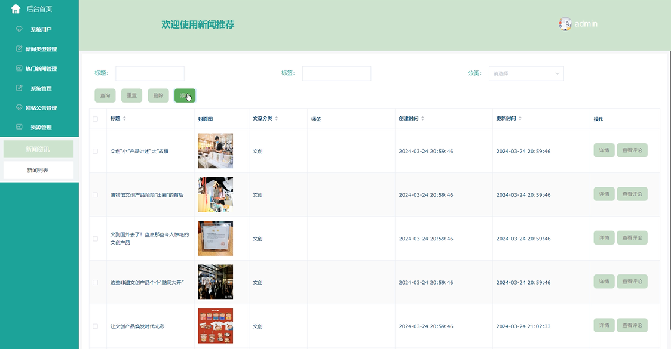This screenshot has height=349, width=671.
Task: Open 详情 for 让文创产品焕发时代光彩
Action: point(604,325)
